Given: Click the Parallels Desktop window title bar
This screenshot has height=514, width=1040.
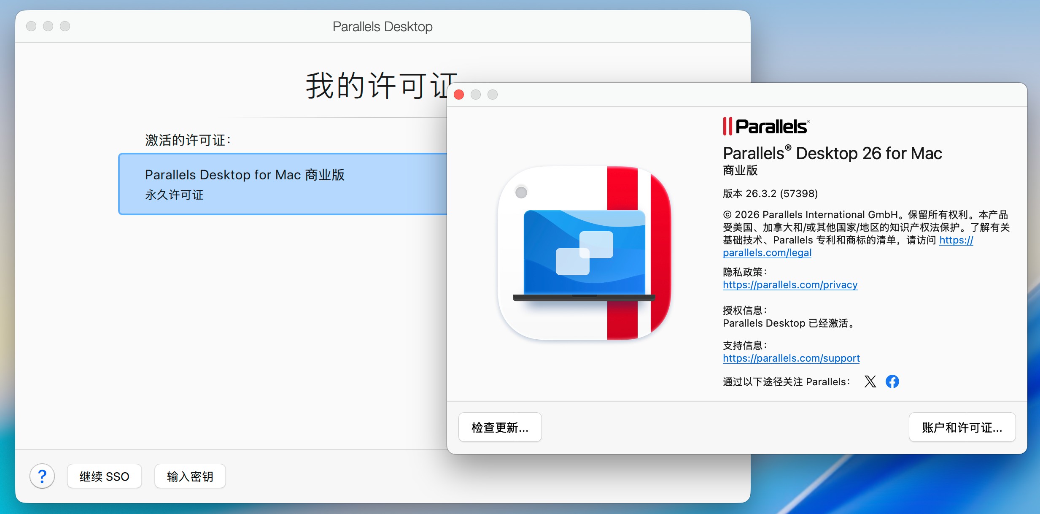Looking at the screenshot, I should click(x=382, y=26).
